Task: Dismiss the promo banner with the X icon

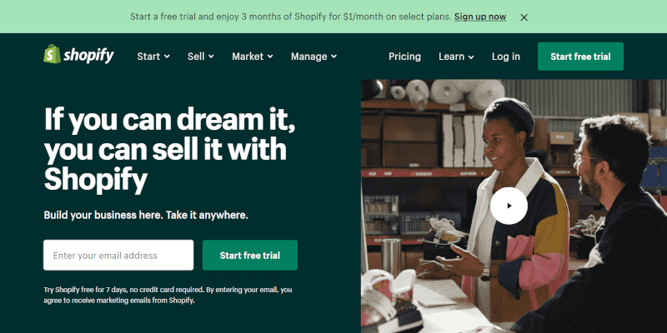Action: click(x=524, y=17)
